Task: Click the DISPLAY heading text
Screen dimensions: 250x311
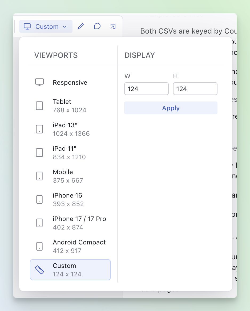Action: pos(140,55)
